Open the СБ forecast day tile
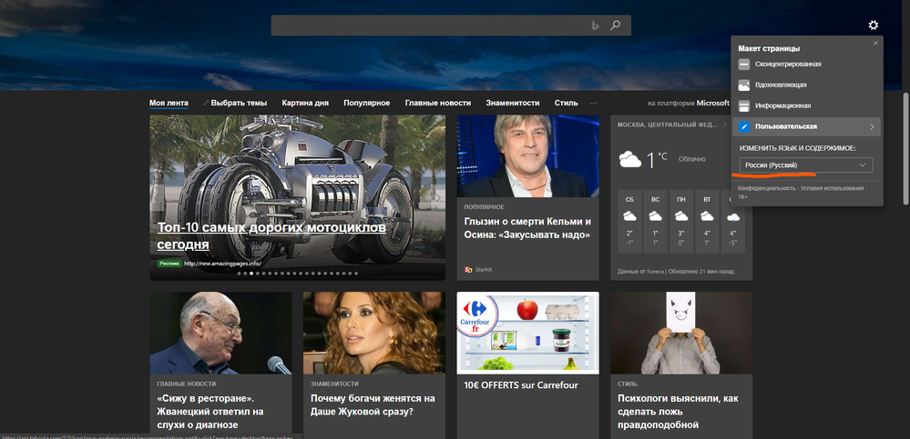This screenshot has width=910, height=439. point(629,221)
